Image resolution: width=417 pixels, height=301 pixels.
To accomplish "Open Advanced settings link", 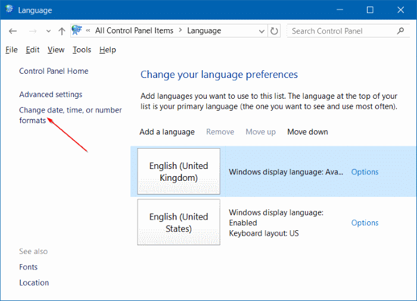I will 51,95.
